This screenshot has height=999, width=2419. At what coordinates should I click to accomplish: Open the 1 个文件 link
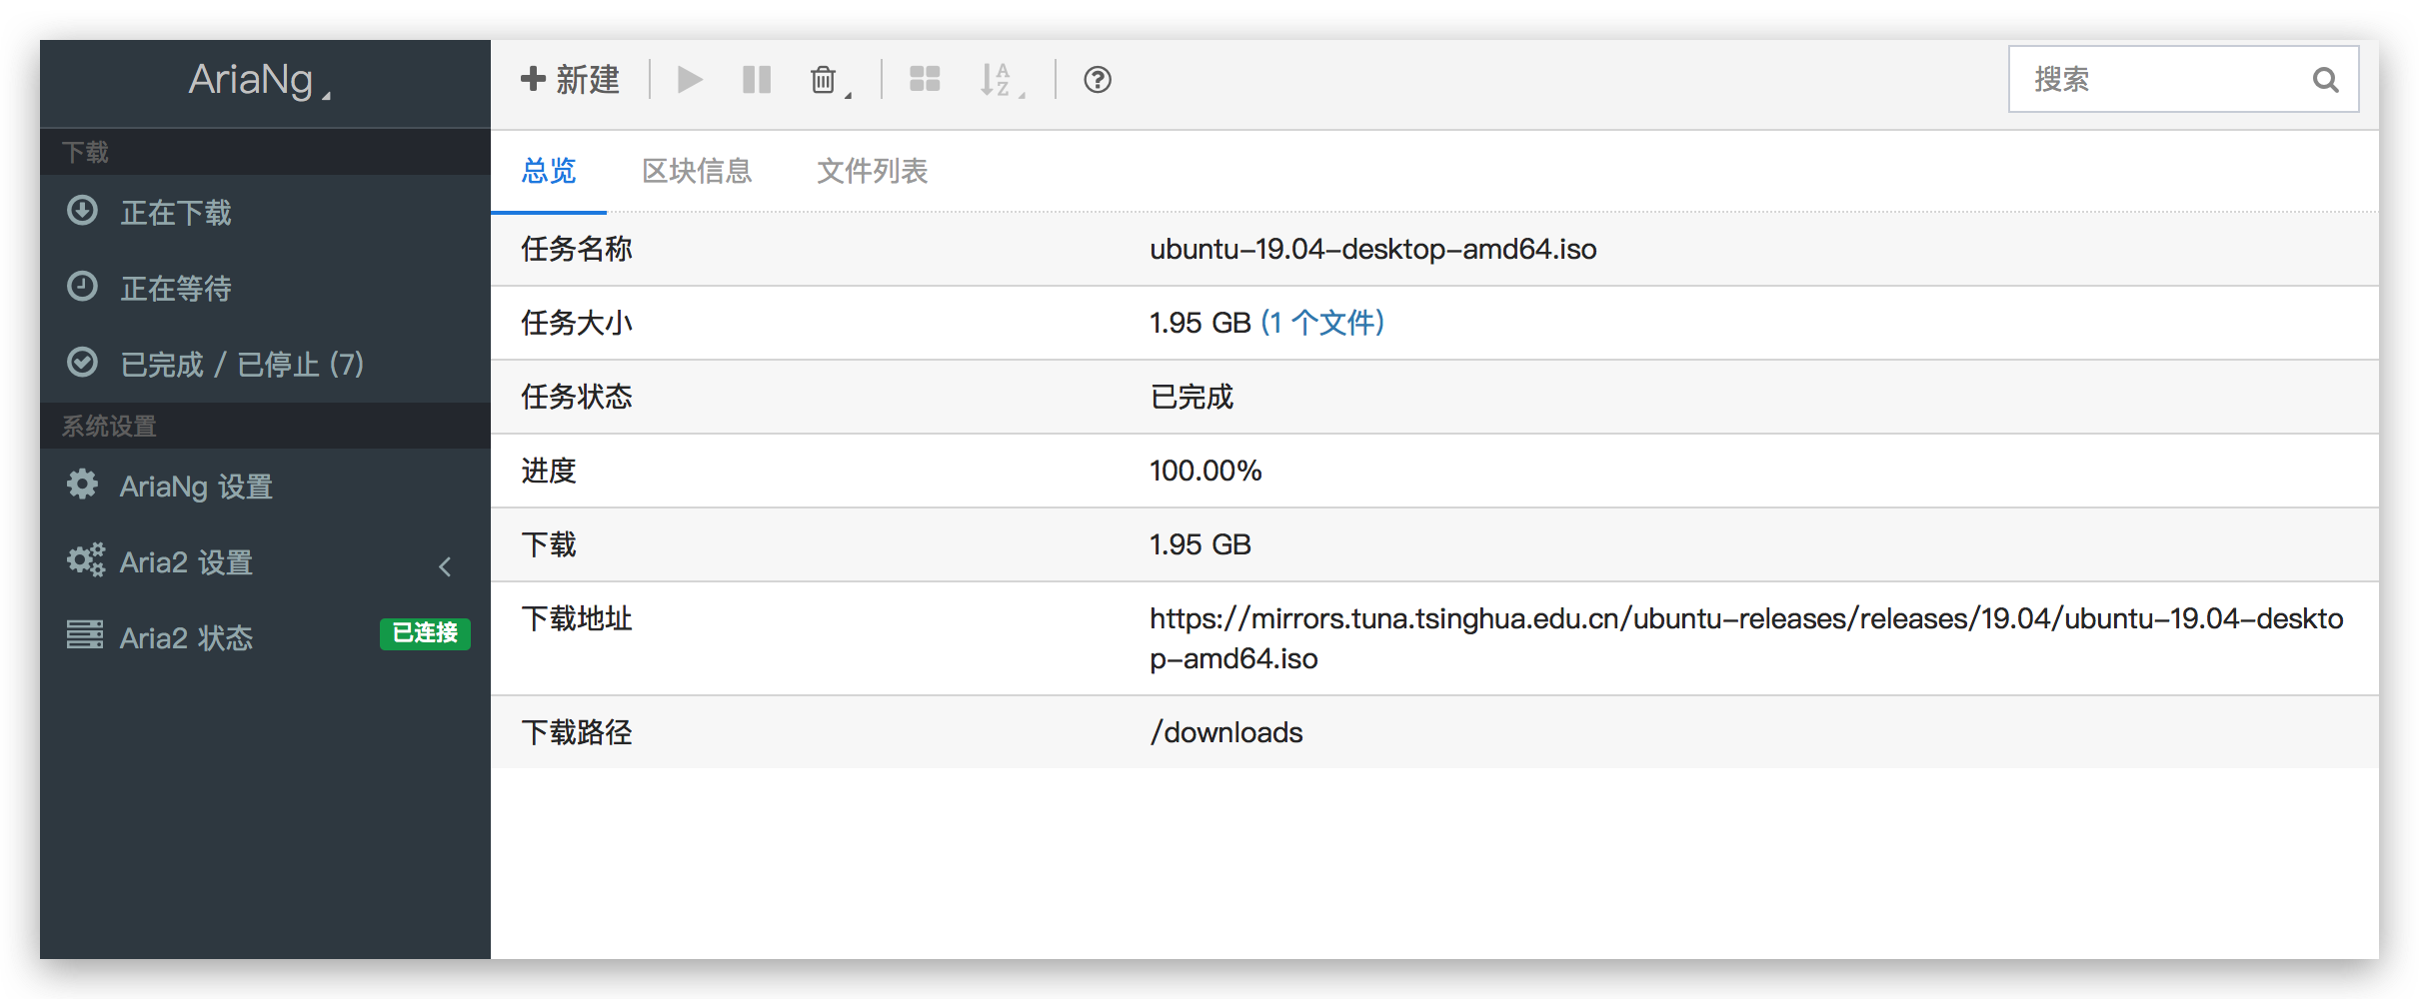click(1321, 323)
